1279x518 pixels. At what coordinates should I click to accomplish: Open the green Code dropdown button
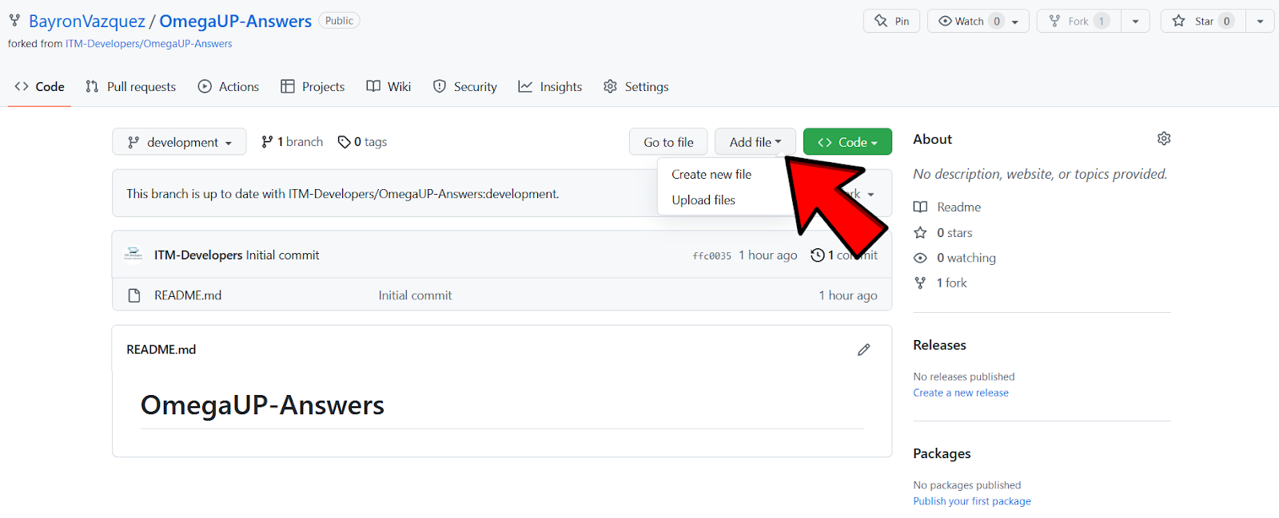tap(847, 142)
